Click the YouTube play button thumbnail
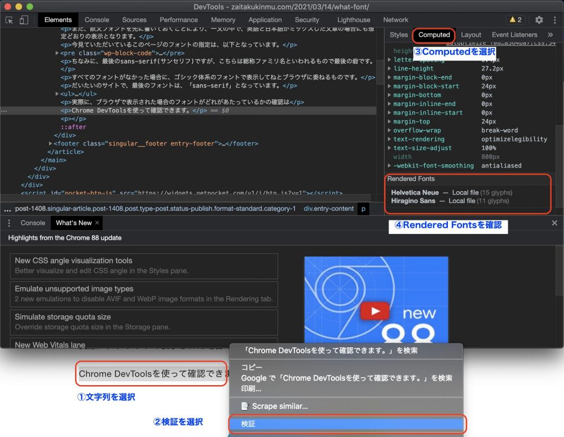The image size is (564, 437). pos(374,310)
